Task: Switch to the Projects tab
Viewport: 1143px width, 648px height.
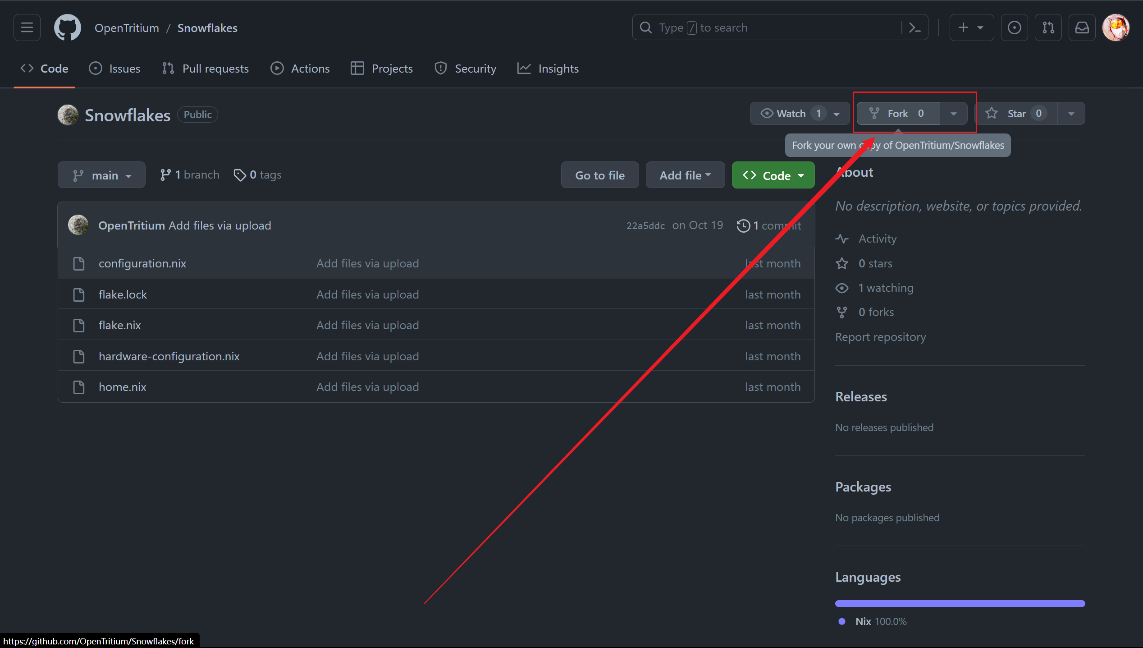Action: pyautogui.click(x=381, y=69)
